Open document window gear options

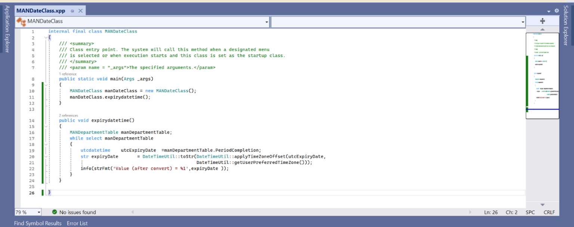tap(556, 11)
